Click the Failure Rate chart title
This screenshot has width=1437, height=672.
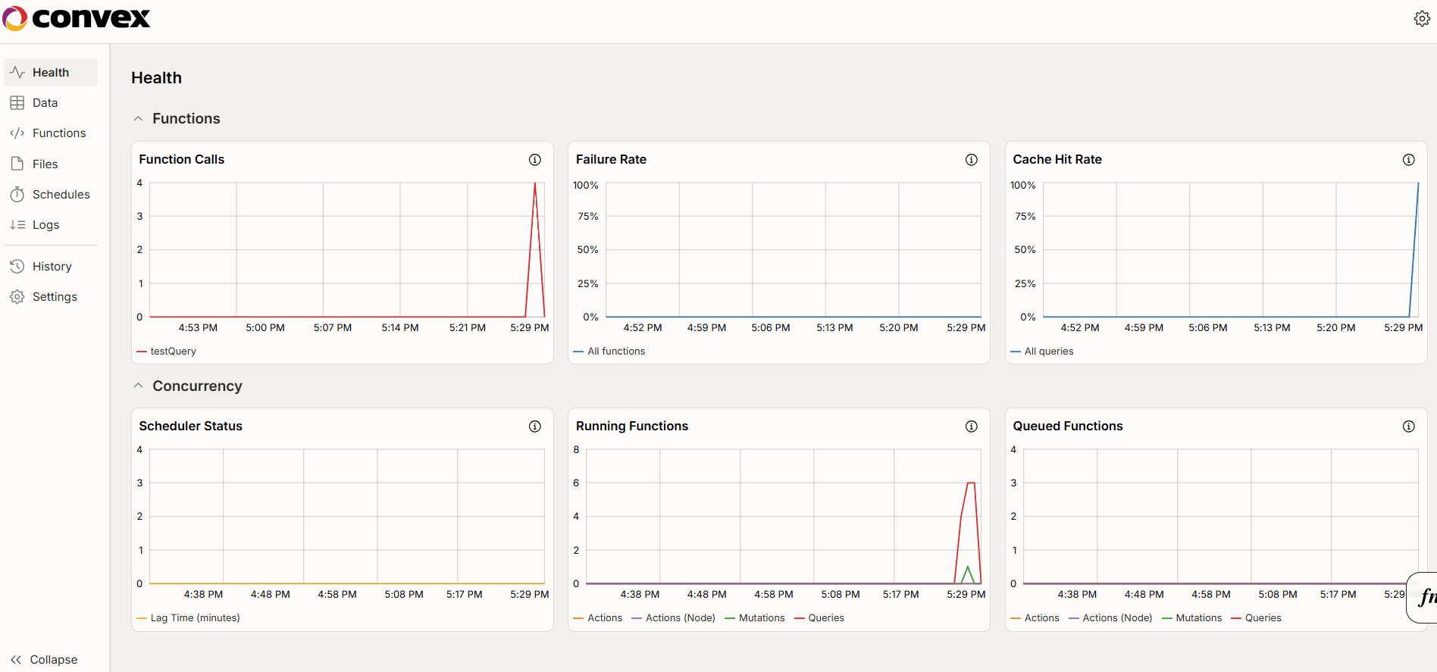coord(611,160)
